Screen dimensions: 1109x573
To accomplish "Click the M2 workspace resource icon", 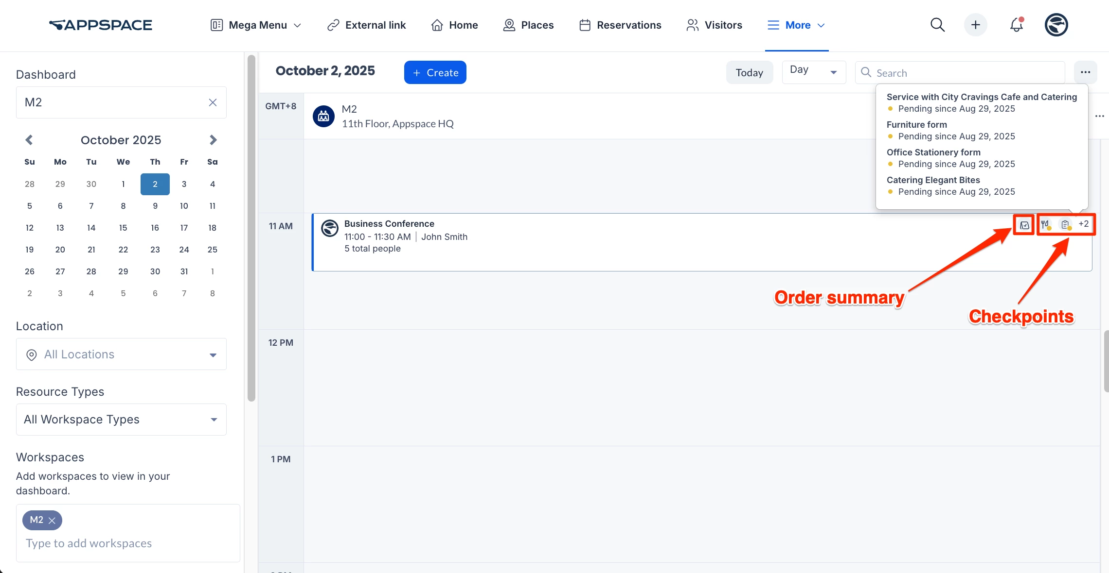I will click(323, 117).
